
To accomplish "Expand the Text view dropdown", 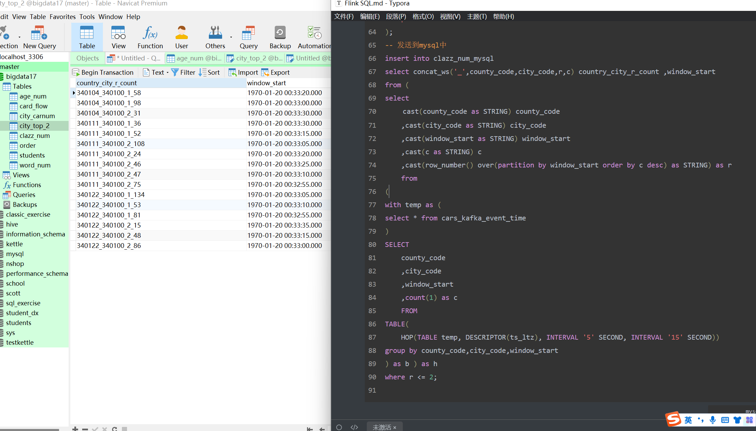I will click(167, 73).
